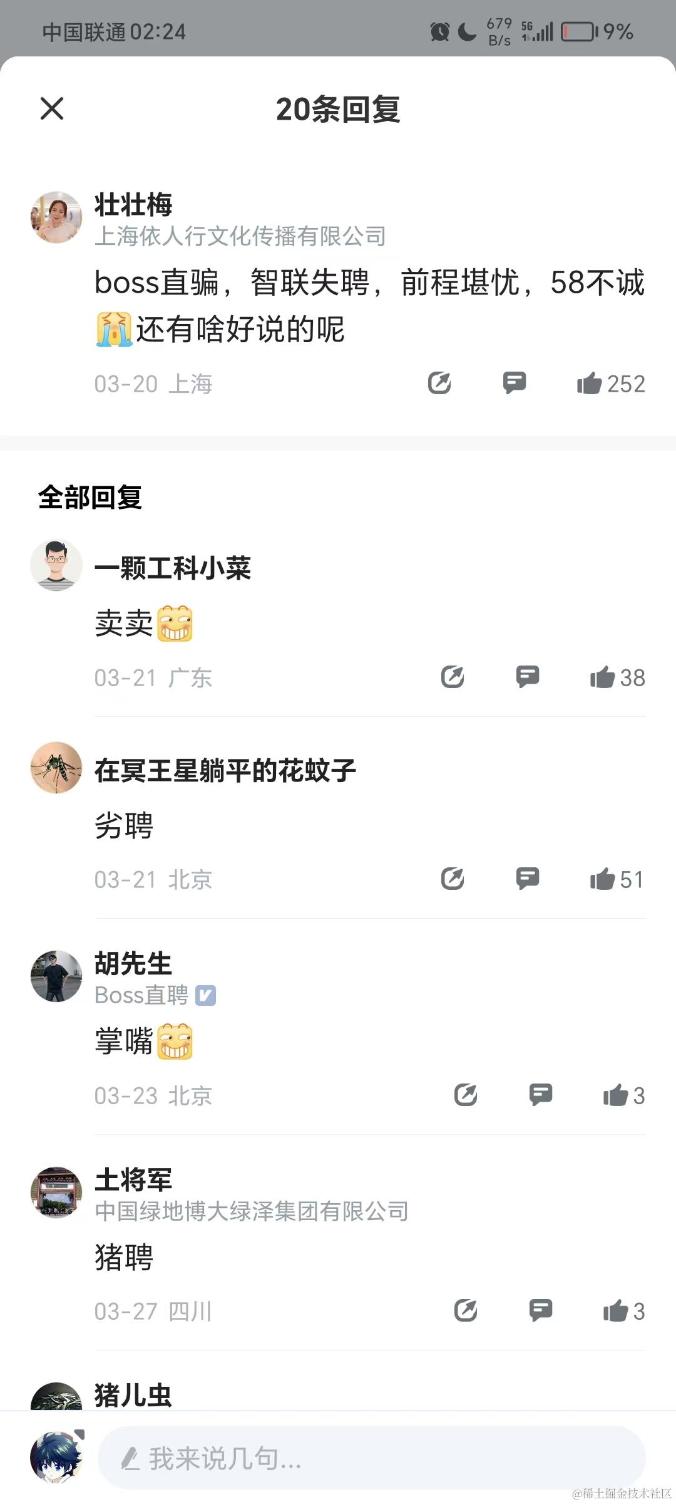Tap the 我来说几句 comment input field
The width and height of the screenshot is (676, 1504).
tap(372, 1458)
